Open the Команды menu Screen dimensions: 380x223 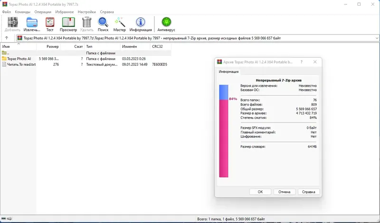(x=22, y=12)
